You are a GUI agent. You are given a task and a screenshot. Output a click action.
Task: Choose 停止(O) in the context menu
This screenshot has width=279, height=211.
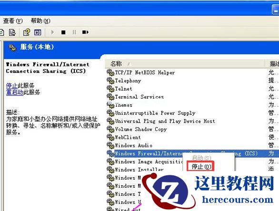point(201,167)
